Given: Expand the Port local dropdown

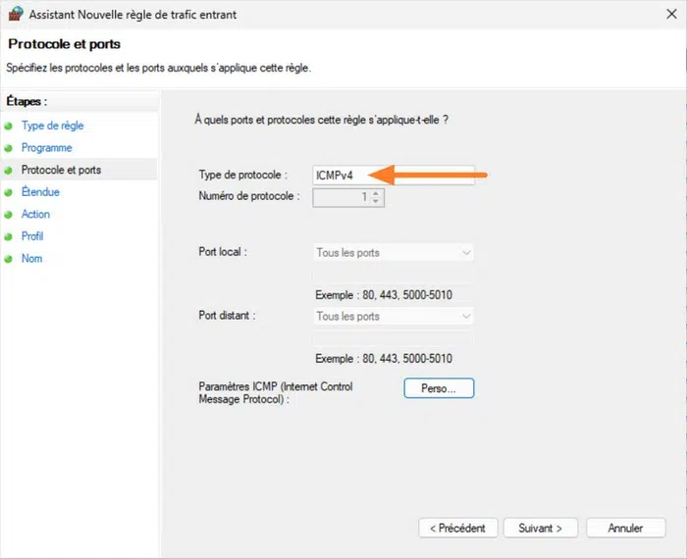Looking at the screenshot, I should tap(394, 253).
